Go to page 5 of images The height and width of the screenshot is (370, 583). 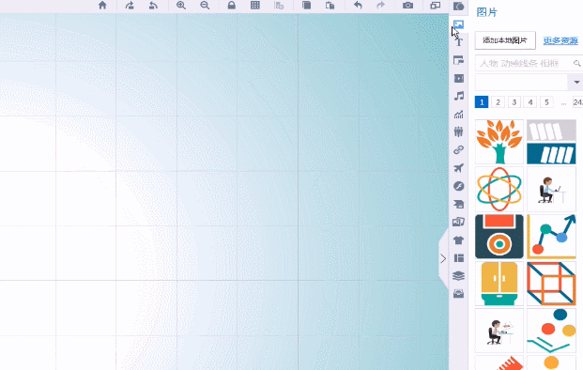(x=546, y=102)
